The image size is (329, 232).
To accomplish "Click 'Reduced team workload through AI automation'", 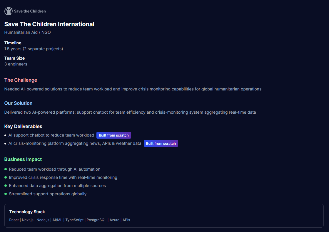I will pos(55,169).
